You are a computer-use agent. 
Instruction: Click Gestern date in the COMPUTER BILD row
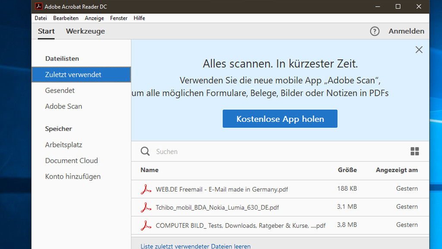407,225
